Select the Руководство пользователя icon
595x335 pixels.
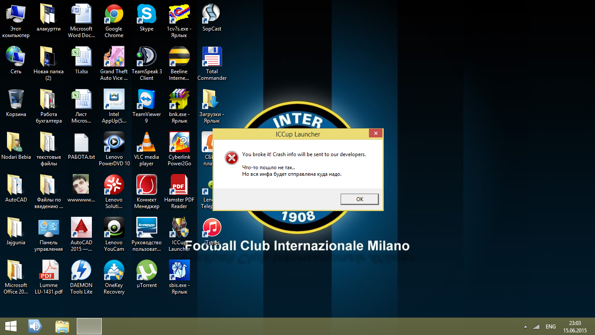click(146, 235)
